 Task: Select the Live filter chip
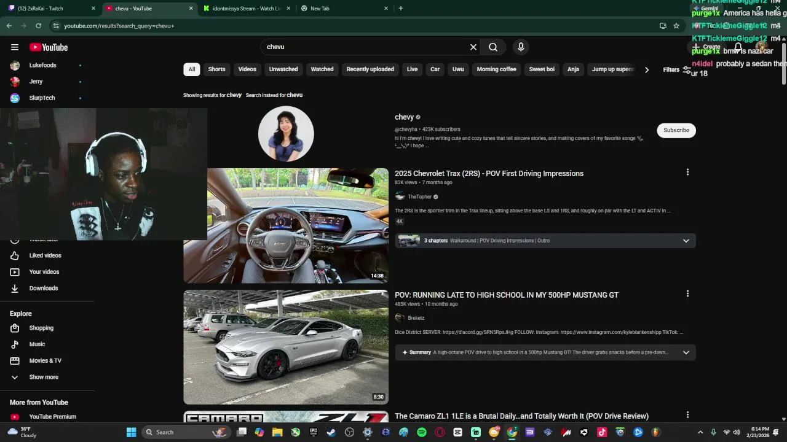(413, 69)
